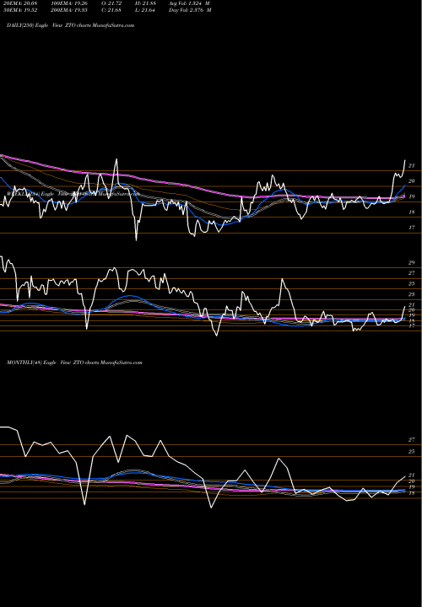This screenshot has width=422, height=607.
Task: Click the 25 price label on weekly chart
Action: (x=412, y=284)
